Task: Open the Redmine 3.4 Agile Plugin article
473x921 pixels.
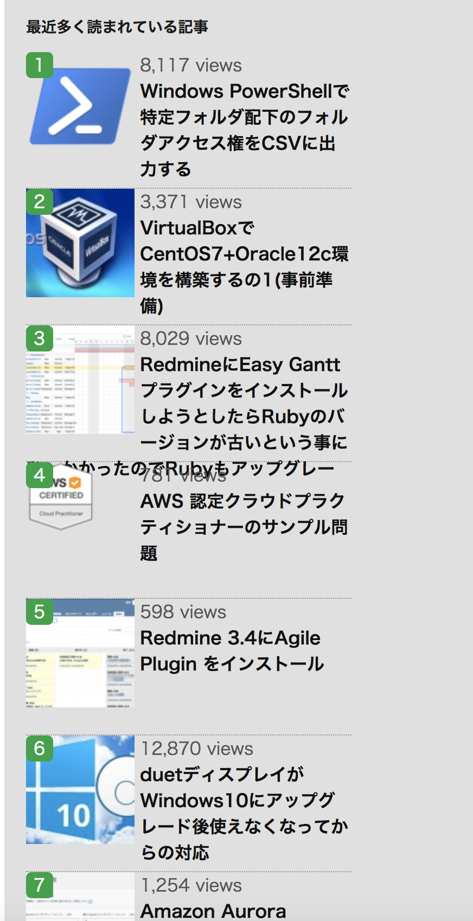Action: (x=232, y=651)
